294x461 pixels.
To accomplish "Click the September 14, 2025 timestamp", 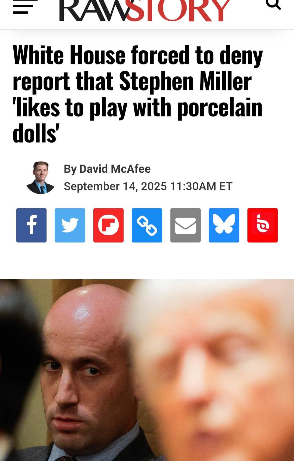I will (x=148, y=186).
